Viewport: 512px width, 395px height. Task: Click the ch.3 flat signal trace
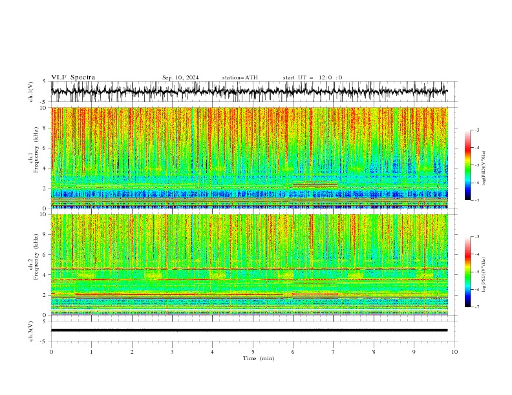[249, 330]
